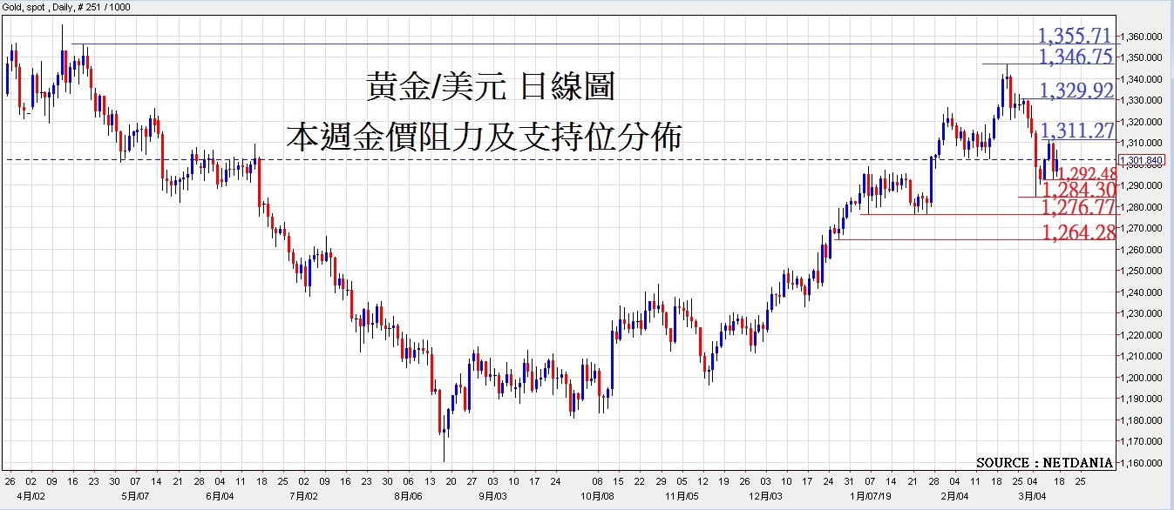The height and width of the screenshot is (510, 1174).
Task: Click the 1,355.71 resistance level label
Action: coord(1075,36)
